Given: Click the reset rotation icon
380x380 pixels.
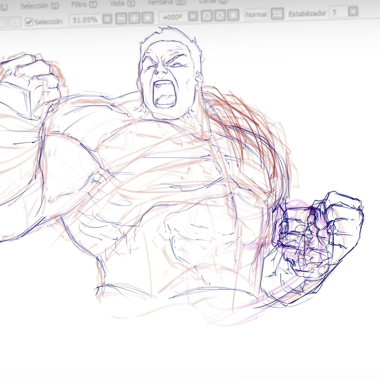Looking at the screenshot, I should tap(233, 15).
